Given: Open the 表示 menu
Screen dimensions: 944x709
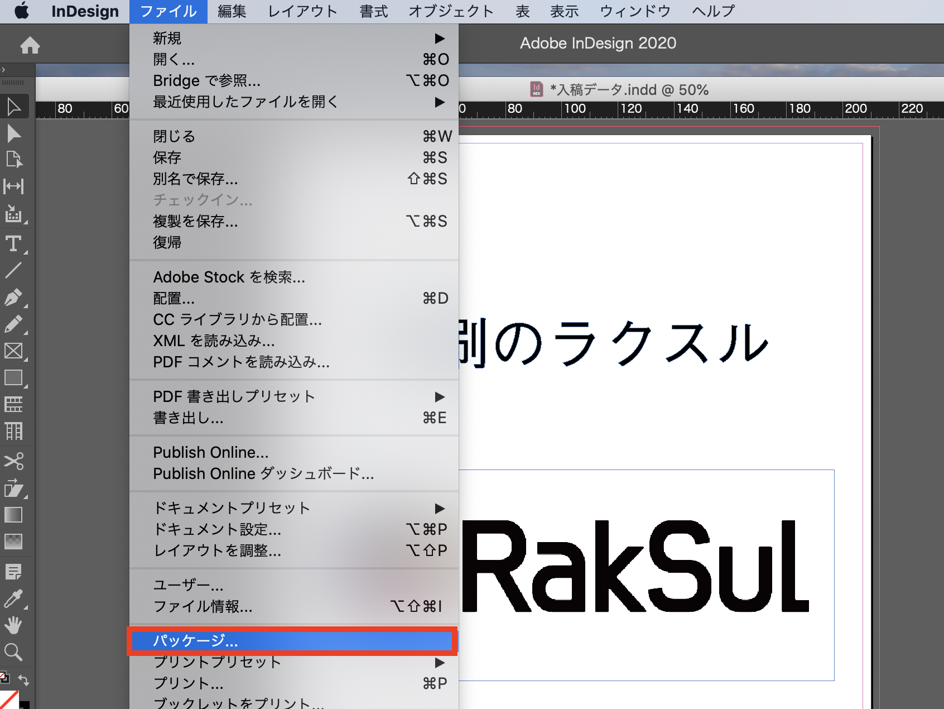Looking at the screenshot, I should pos(565,12).
